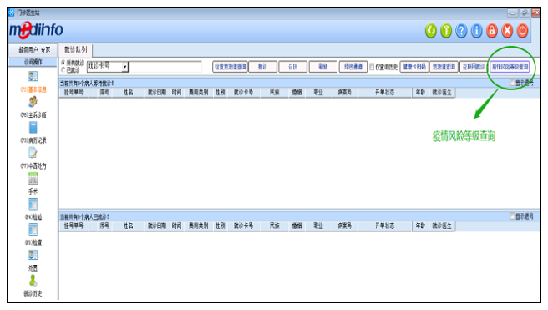The width and height of the screenshot is (548, 310).
Task: Click the search input field beside dropdown
Action: click(x=165, y=66)
